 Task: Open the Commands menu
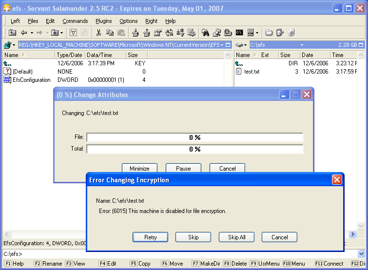[x=75, y=21]
